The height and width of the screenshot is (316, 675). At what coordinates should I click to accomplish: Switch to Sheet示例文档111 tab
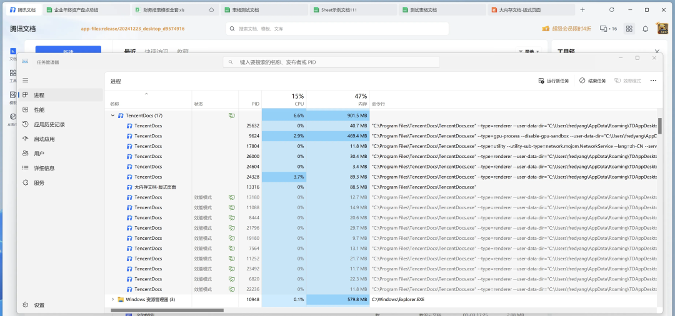[x=353, y=9]
